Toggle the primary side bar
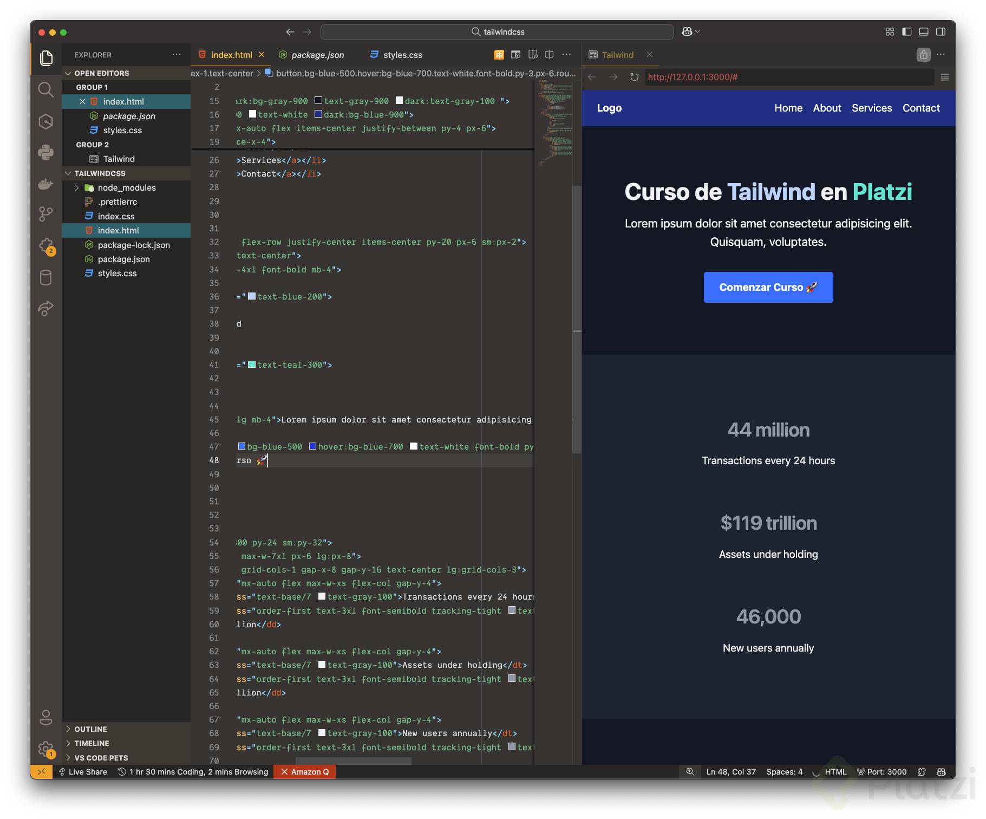This screenshot has height=819, width=986. 907,32
